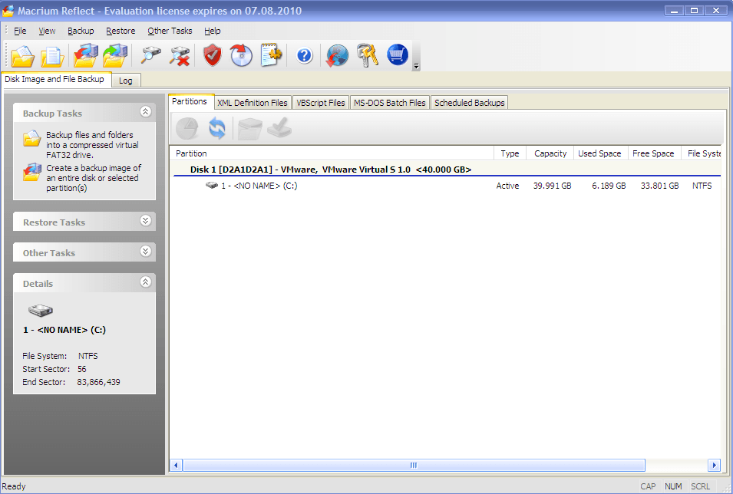Create a rescue CD via the CD icon

[240, 55]
